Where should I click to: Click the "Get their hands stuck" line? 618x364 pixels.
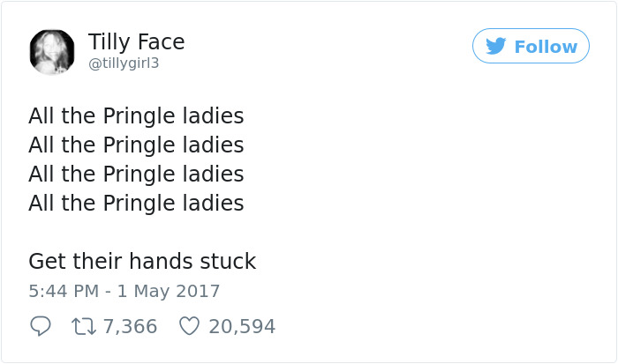[x=142, y=262]
